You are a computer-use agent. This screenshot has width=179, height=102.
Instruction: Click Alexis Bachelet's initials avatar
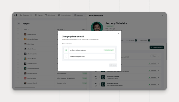[25, 54]
